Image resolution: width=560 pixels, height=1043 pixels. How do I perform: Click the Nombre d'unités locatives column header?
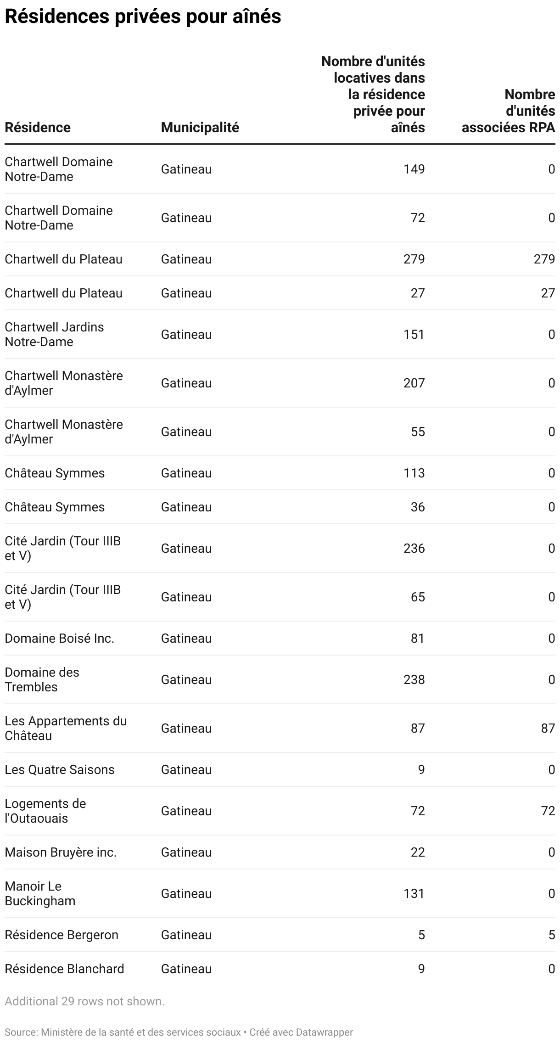373,94
